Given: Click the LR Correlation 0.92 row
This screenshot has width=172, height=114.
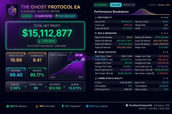Looking at the screenshot, I should click(114, 86).
